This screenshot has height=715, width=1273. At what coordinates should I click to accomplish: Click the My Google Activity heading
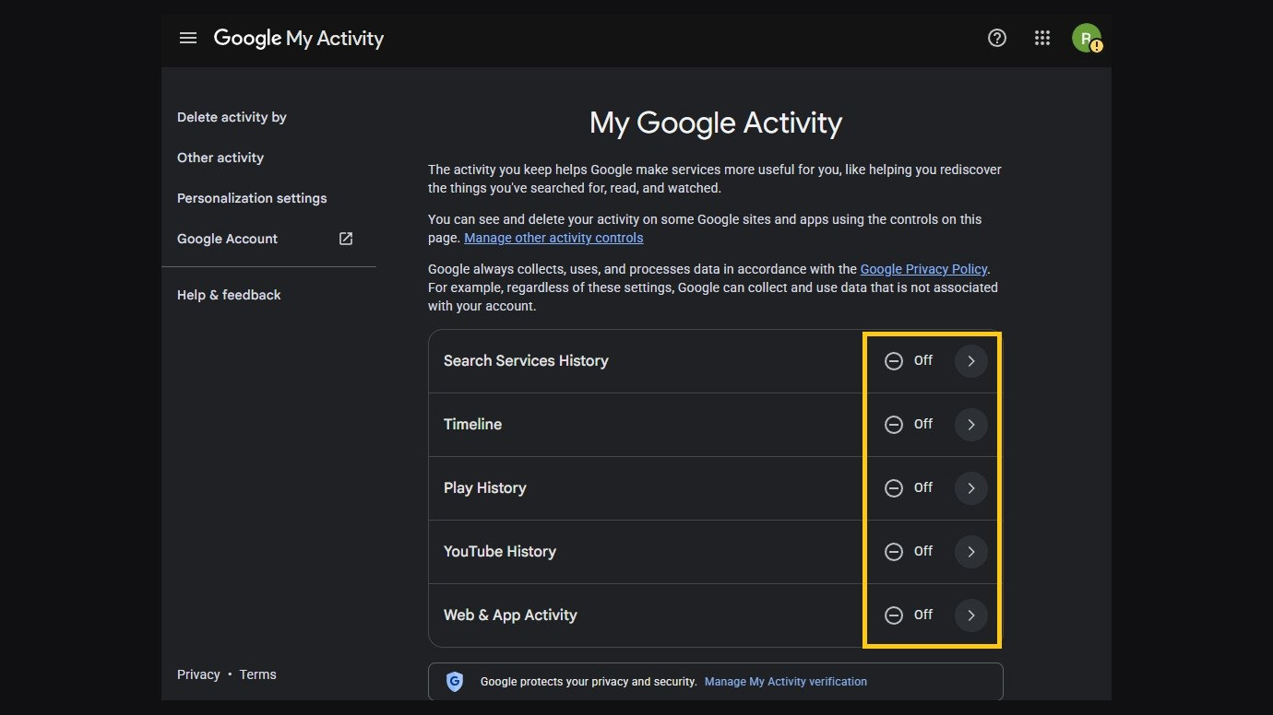click(x=716, y=123)
